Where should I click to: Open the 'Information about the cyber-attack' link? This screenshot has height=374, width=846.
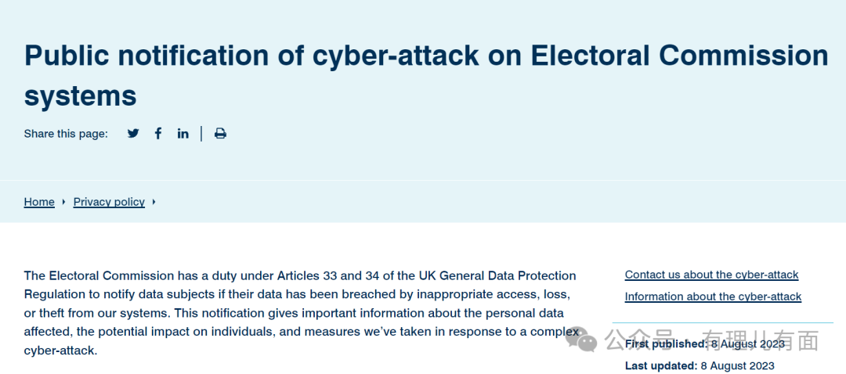(x=713, y=297)
